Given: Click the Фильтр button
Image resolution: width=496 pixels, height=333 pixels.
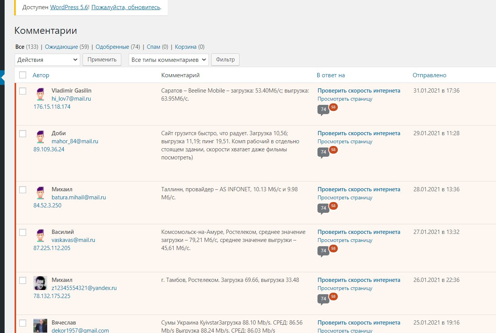Looking at the screenshot, I should point(225,60).
